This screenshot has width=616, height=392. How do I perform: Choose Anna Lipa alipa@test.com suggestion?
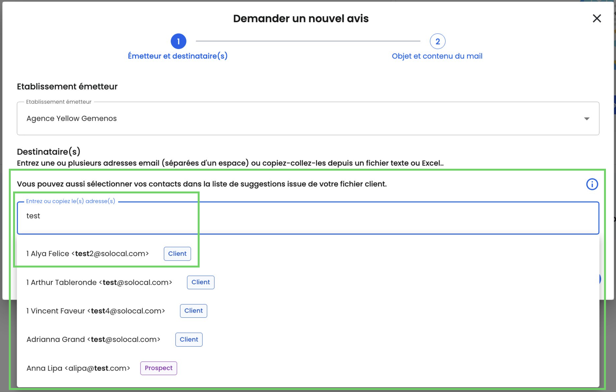[78, 368]
